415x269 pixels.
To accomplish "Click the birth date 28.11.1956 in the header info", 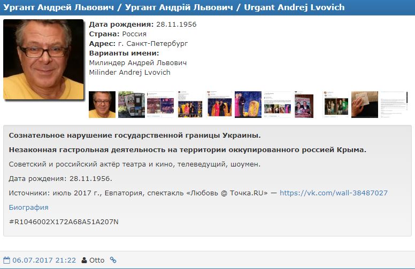I will coord(176,25).
